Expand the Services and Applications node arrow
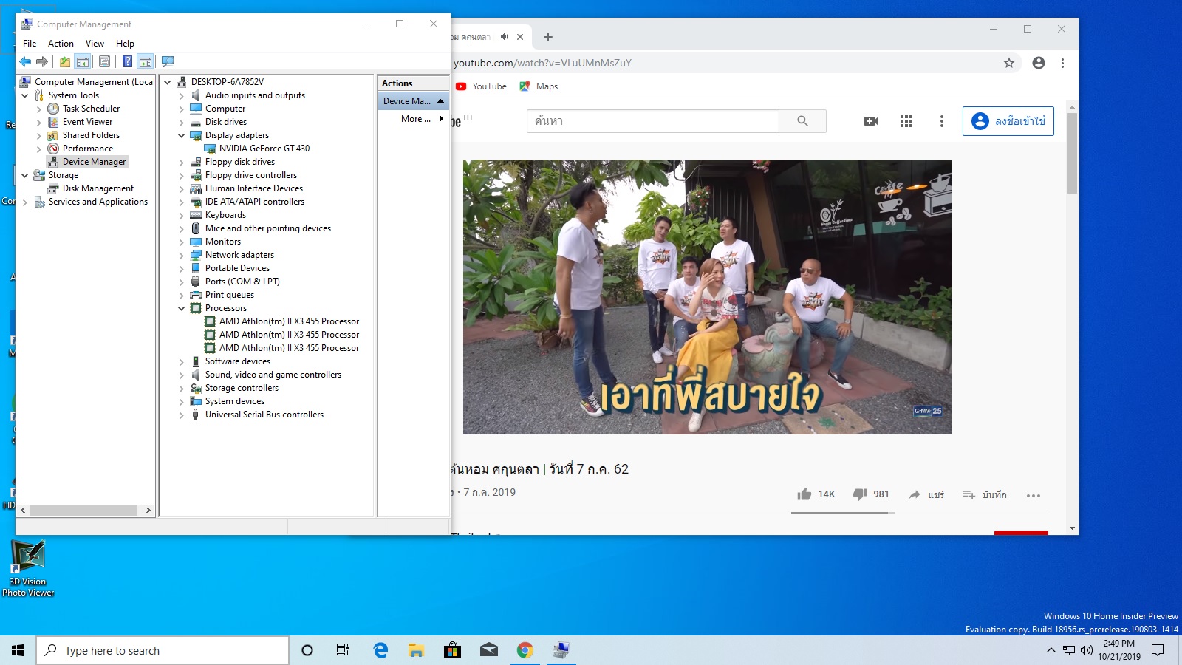The width and height of the screenshot is (1182, 665). (x=25, y=202)
